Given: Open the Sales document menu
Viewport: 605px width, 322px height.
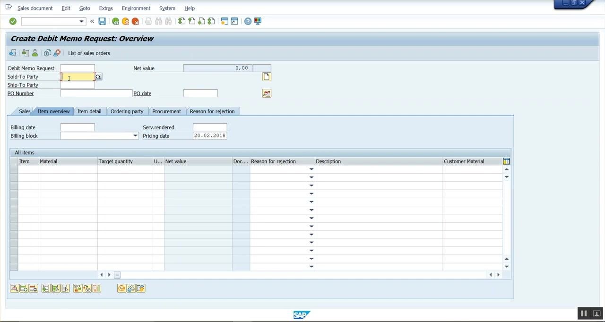Looking at the screenshot, I should click(x=35, y=8).
